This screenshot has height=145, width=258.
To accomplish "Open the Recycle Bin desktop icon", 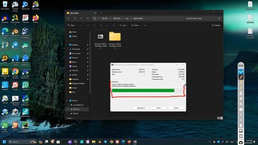I will (x=5, y=5).
